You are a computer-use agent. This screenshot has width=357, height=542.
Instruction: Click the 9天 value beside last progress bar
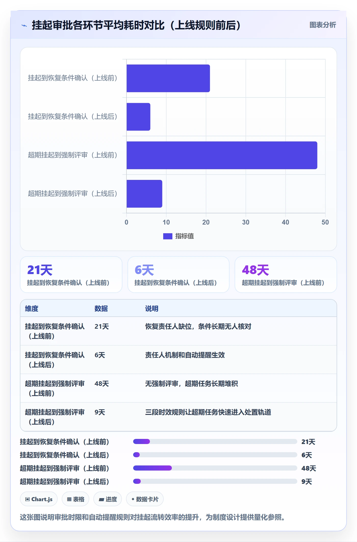click(307, 482)
